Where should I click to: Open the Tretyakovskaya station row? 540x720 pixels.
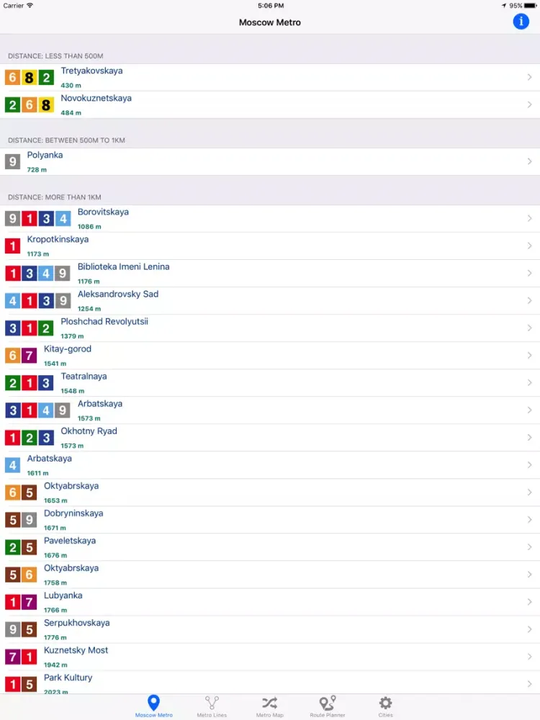[x=270, y=77]
